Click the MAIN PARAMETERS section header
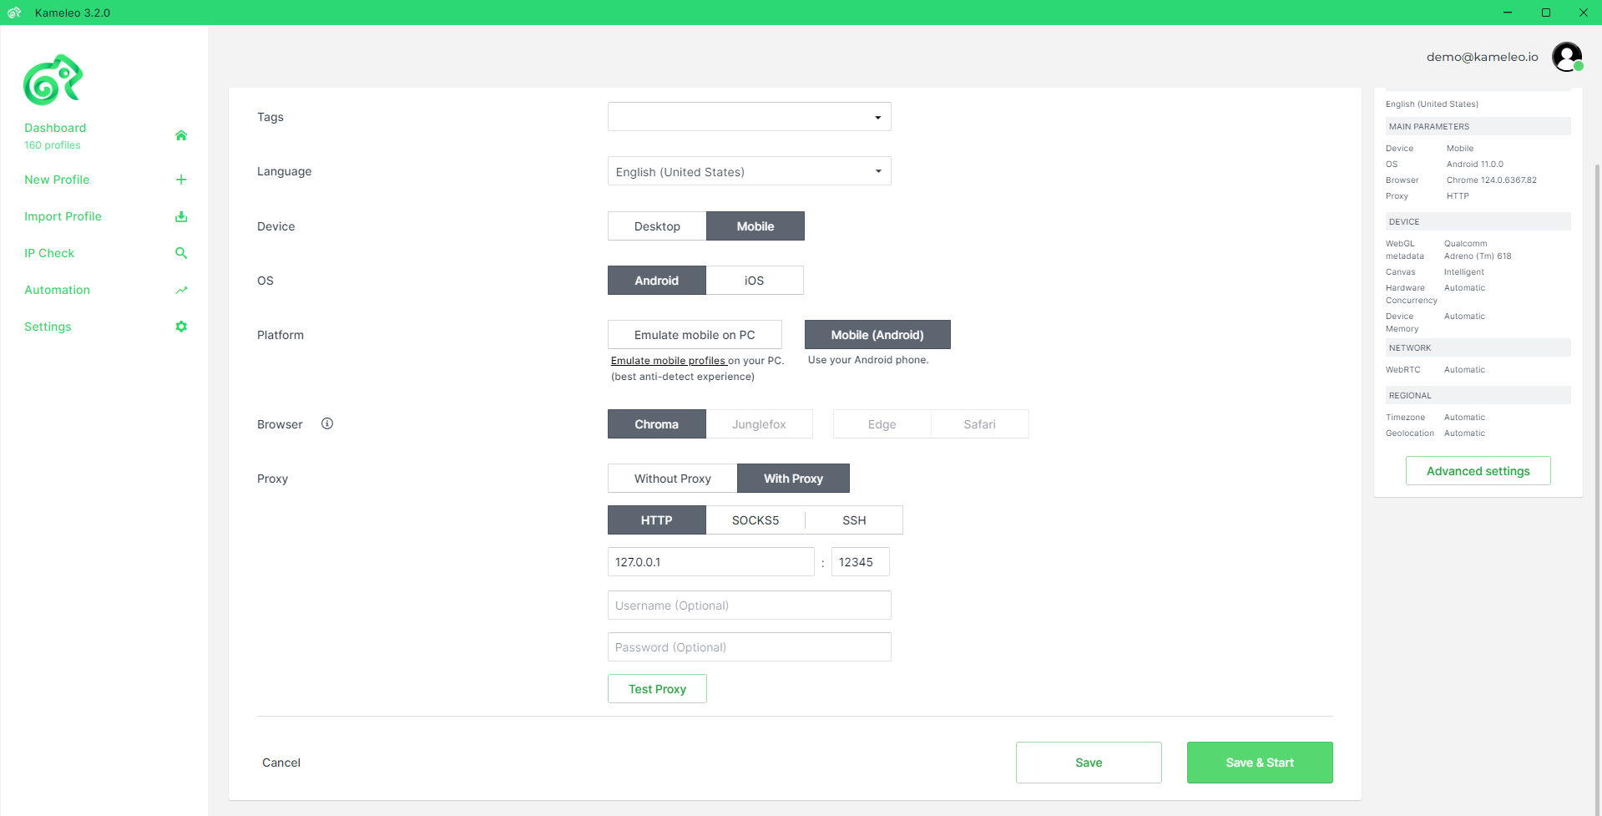Image resolution: width=1602 pixels, height=816 pixels. click(x=1478, y=126)
